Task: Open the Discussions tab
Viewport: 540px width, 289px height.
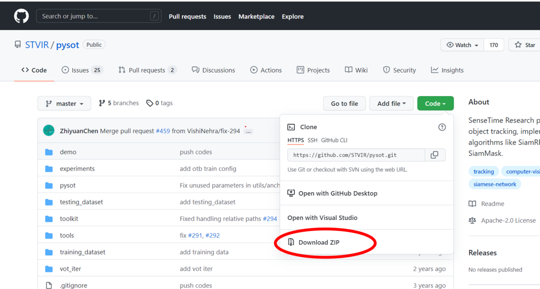Action: pos(213,70)
